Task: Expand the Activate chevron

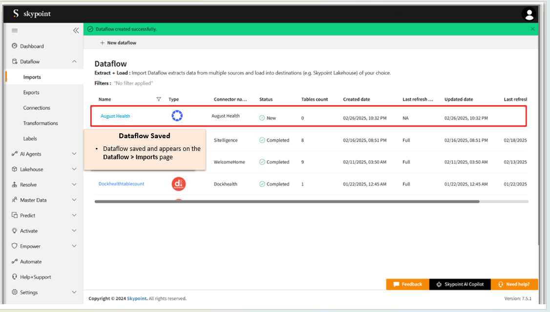Action: [x=74, y=230]
